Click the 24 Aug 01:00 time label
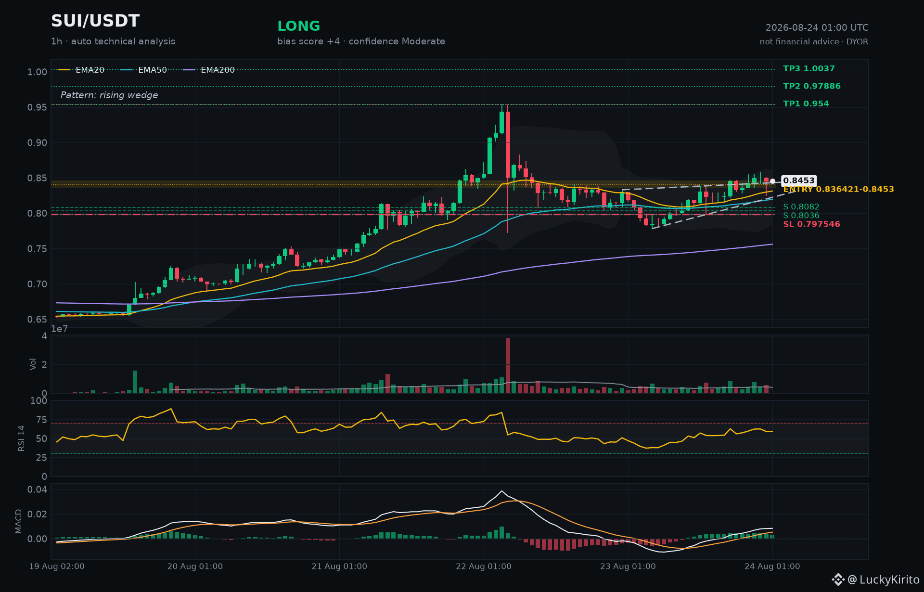Image resolution: width=924 pixels, height=592 pixels. pos(772,566)
